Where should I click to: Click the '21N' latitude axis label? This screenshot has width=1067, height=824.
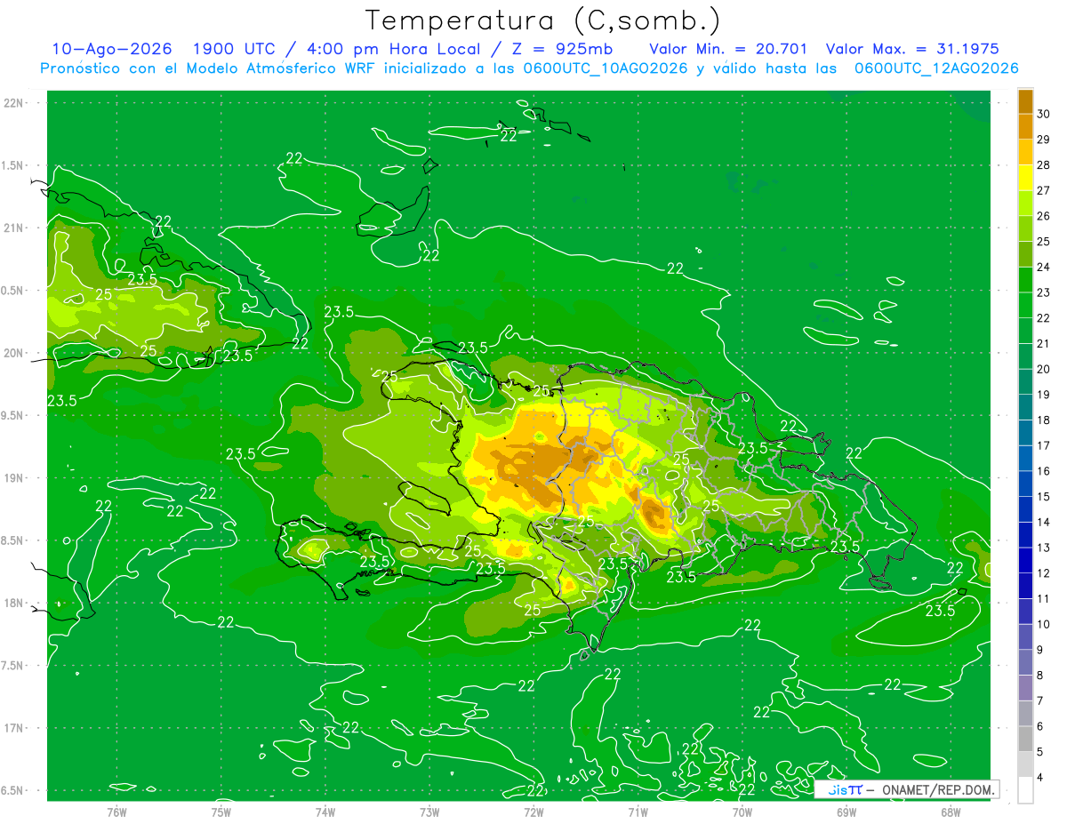pyautogui.click(x=13, y=228)
